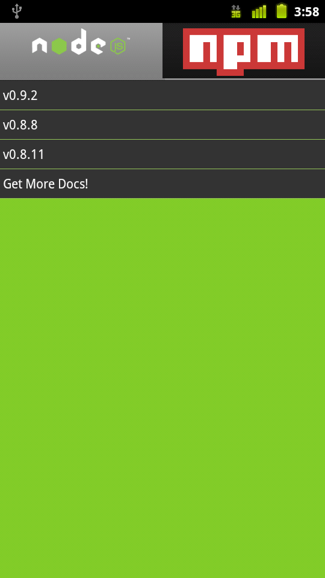This screenshot has width=325, height=578.
Task: Click the red npm logo
Action: pyautogui.click(x=244, y=52)
